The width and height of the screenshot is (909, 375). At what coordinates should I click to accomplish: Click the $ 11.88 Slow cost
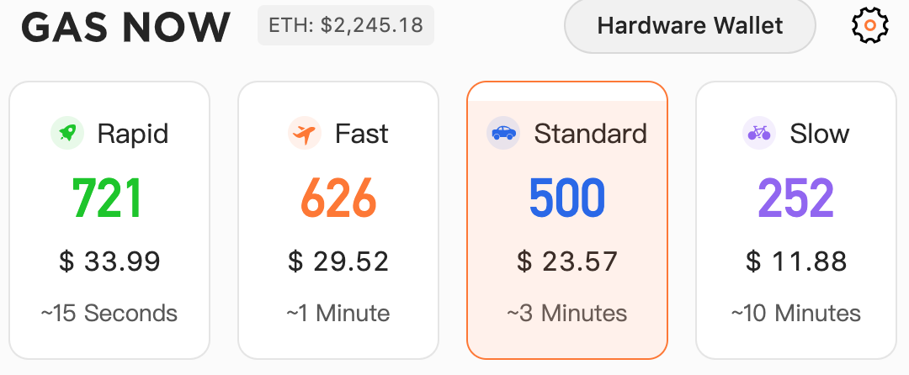796,261
